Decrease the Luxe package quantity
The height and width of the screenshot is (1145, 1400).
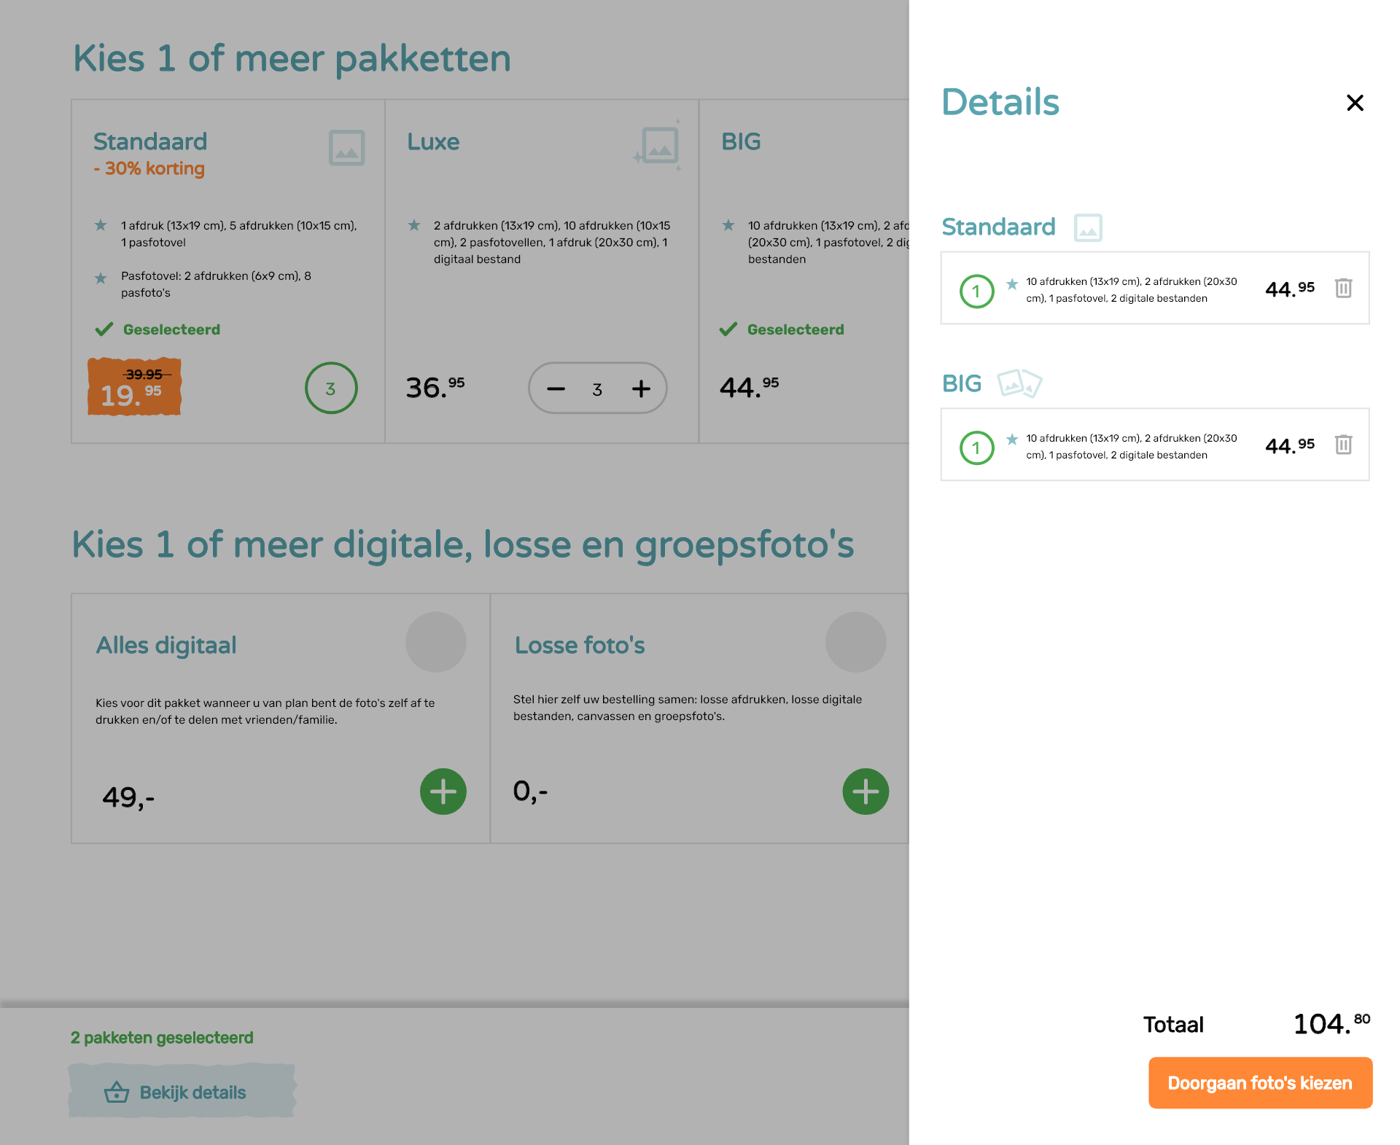(x=556, y=388)
